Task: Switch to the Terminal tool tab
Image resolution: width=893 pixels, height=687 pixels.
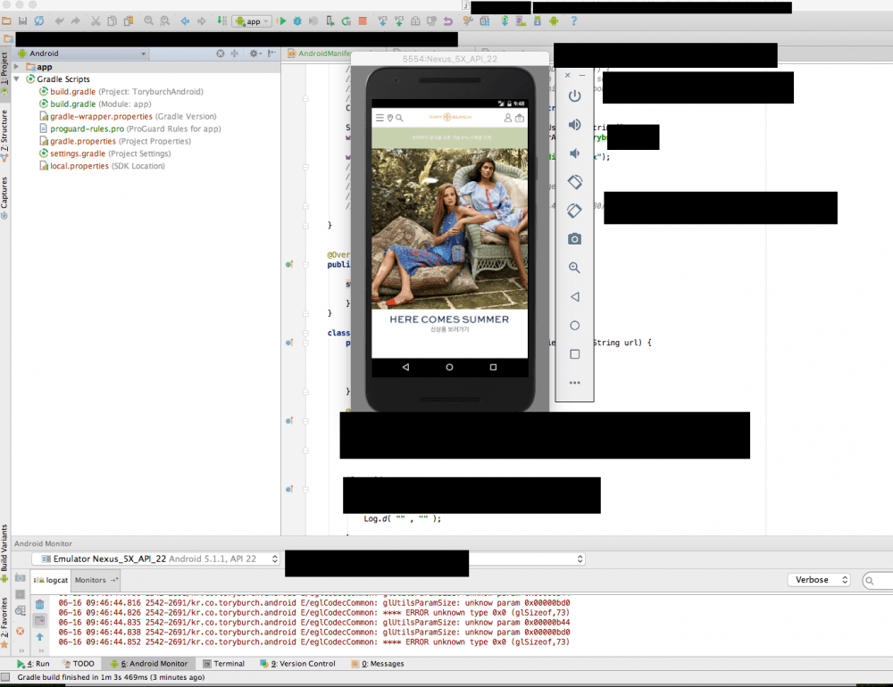Action: coord(223,664)
